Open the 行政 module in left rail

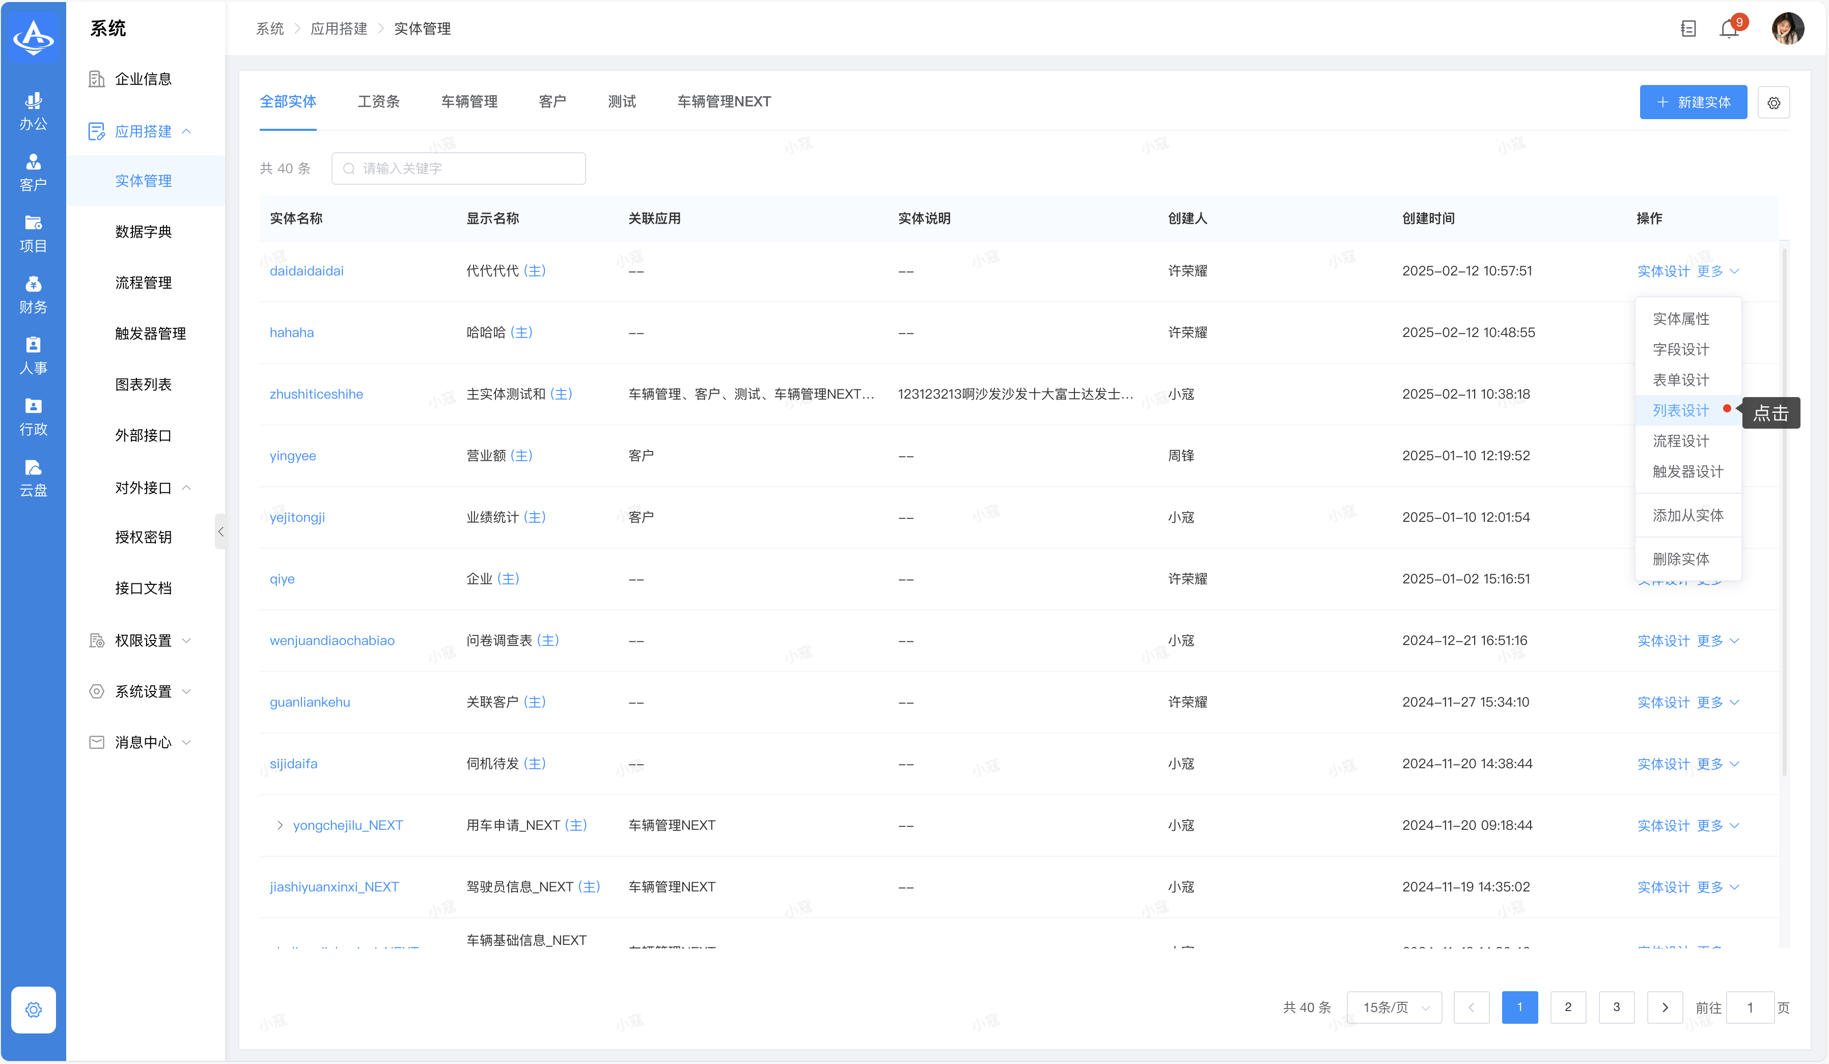(x=33, y=416)
